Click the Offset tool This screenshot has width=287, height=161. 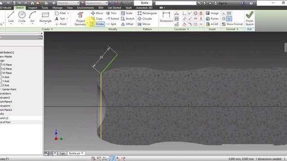point(127,24)
